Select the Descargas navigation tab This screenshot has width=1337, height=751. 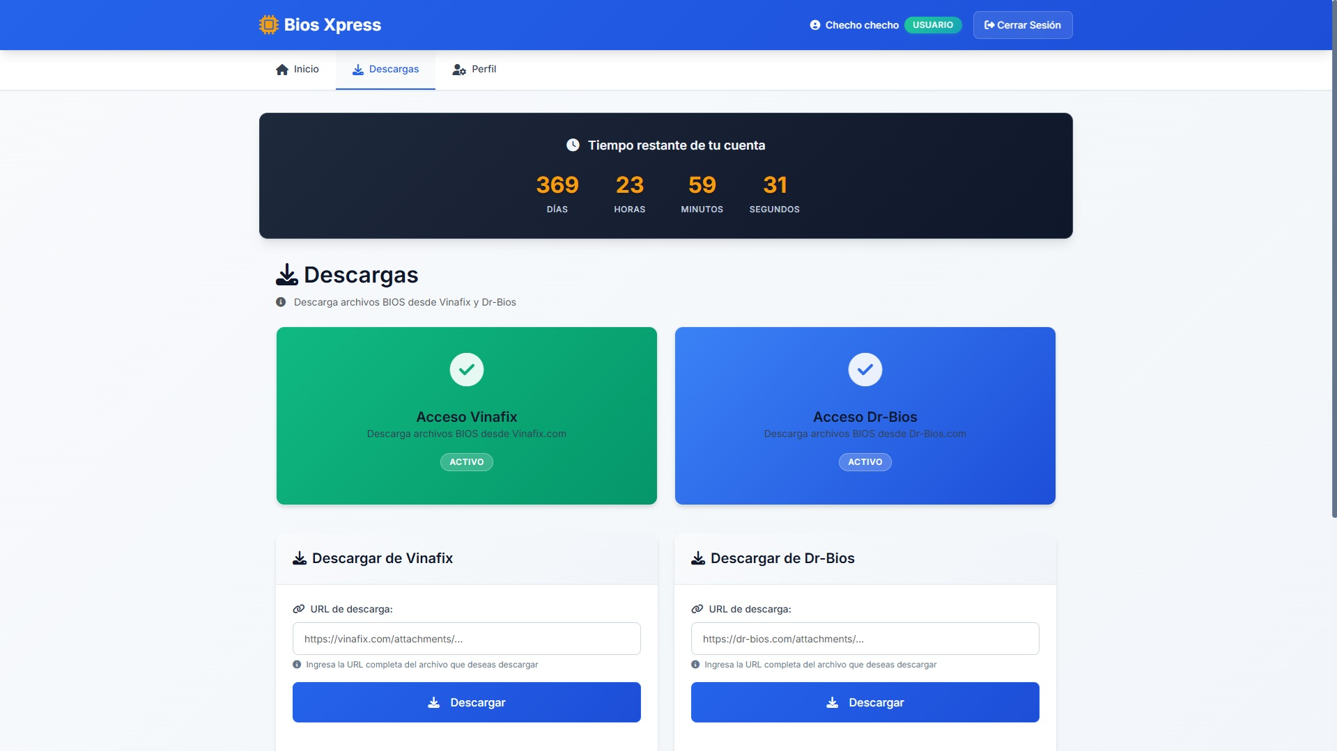point(385,70)
